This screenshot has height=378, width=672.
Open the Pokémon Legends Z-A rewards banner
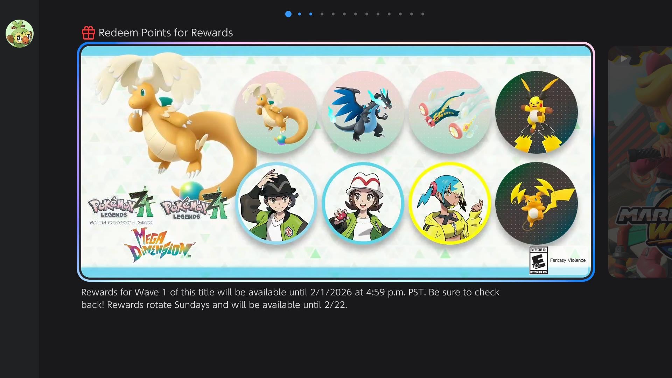(336, 162)
